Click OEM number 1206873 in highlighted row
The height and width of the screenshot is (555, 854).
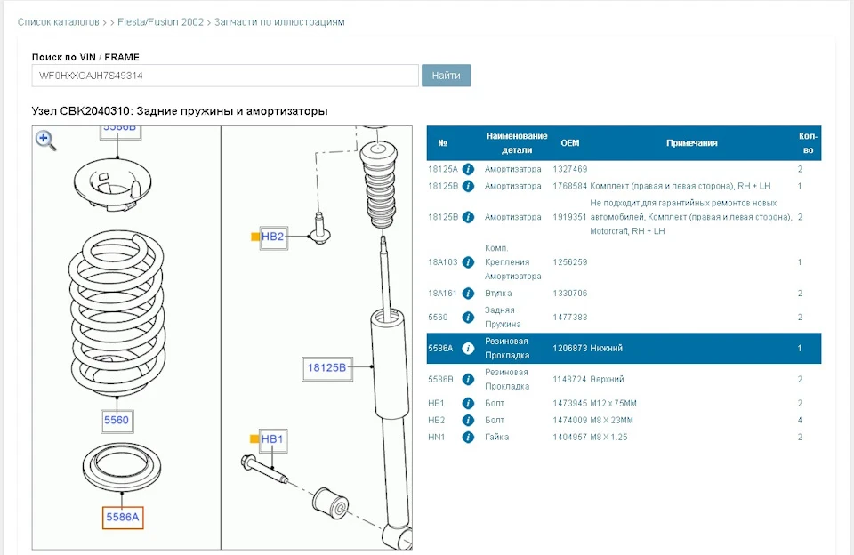click(x=570, y=349)
